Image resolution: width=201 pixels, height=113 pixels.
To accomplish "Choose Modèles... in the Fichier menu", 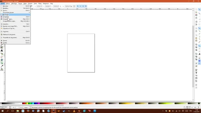I will click(x=15, y=8).
